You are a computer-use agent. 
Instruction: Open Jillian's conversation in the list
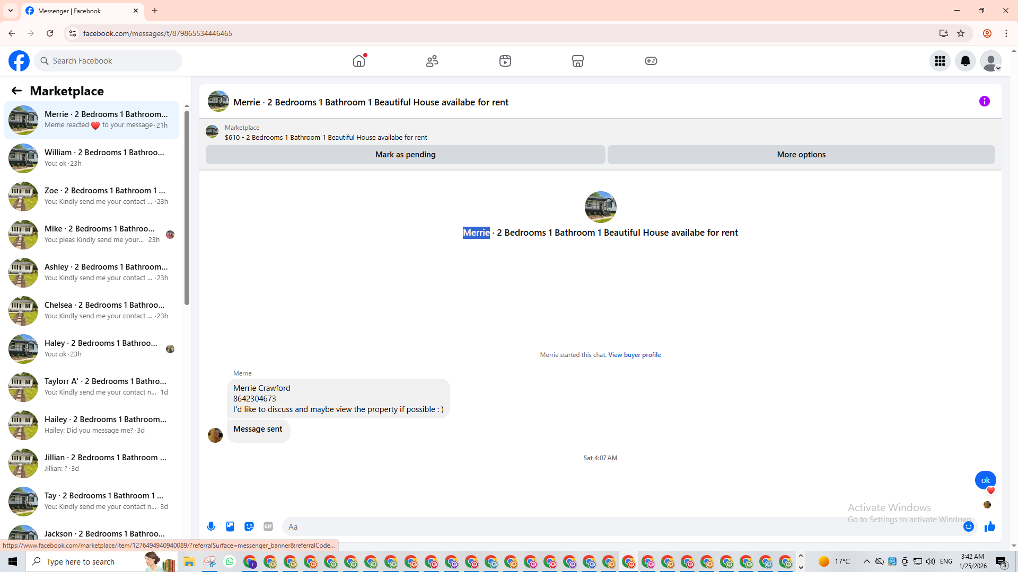click(x=92, y=463)
